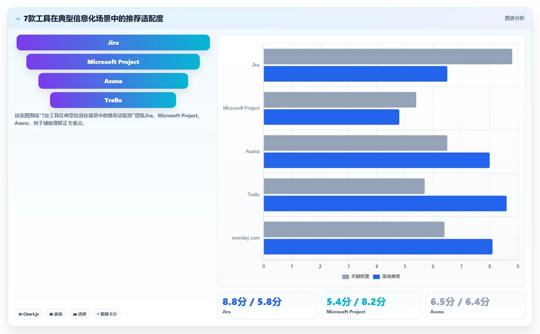Click the chart title '7款工具在典型信息化场景中的推荐适配度'
Screen dimensions: 540x334
[94, 18]
